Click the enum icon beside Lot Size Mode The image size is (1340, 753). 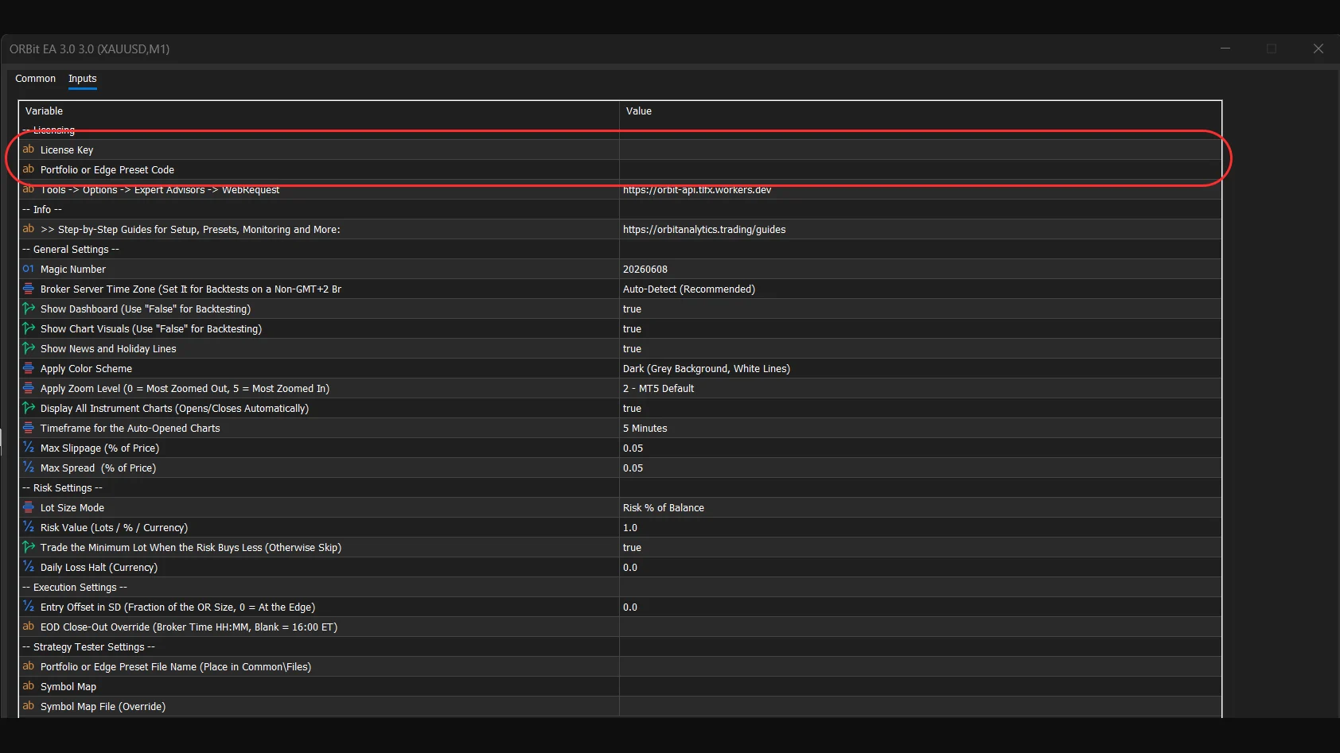tap(29, 507)
